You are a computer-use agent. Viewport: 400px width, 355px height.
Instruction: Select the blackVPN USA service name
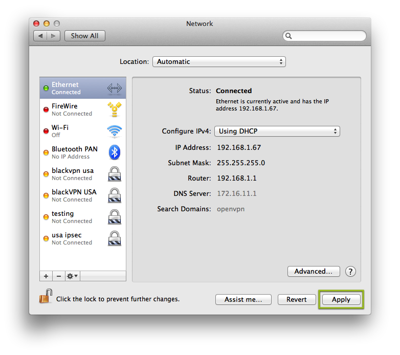point(74,192)
